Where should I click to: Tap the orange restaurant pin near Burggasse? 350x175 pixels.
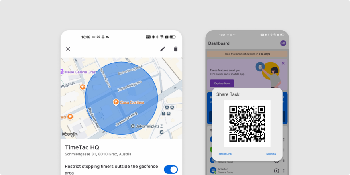[83, 87]
